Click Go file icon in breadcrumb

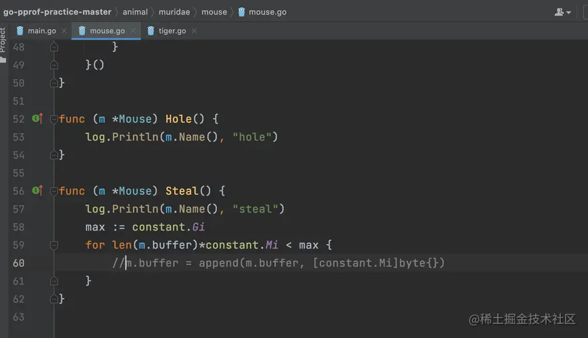[242, 12]
